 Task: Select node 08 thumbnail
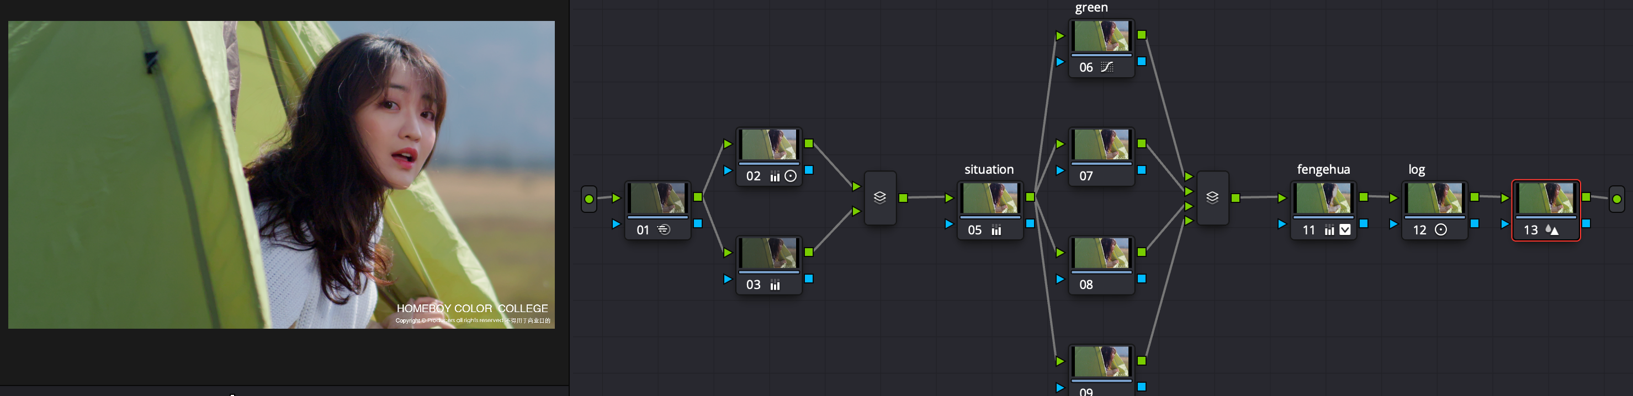click(x=1101, y=254)
